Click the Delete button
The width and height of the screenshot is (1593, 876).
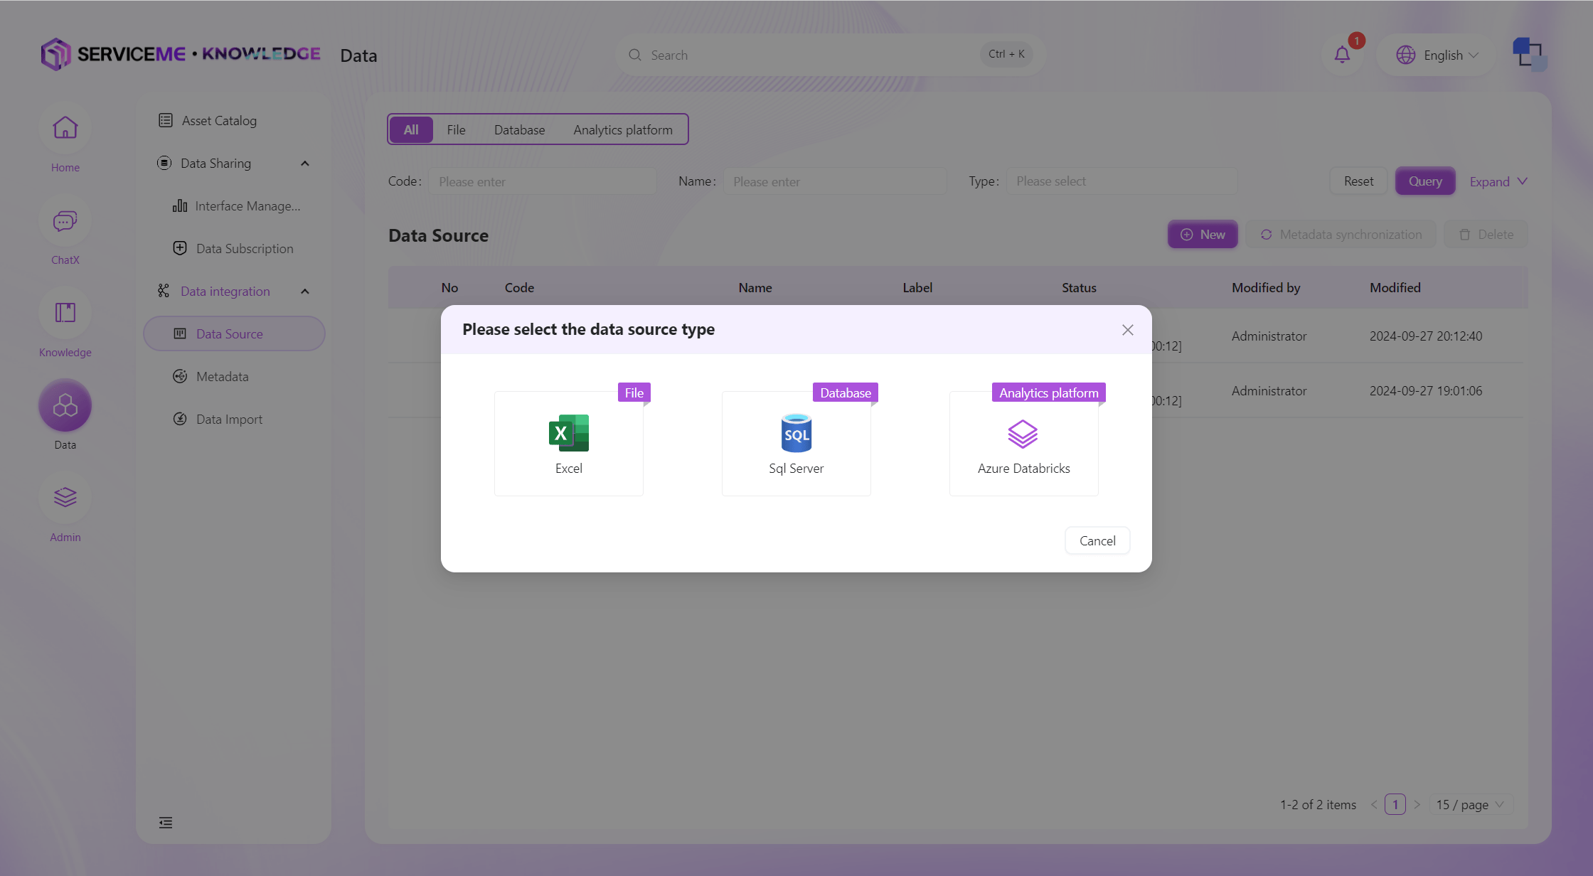pyautogui.click(x=1486, y=235)
